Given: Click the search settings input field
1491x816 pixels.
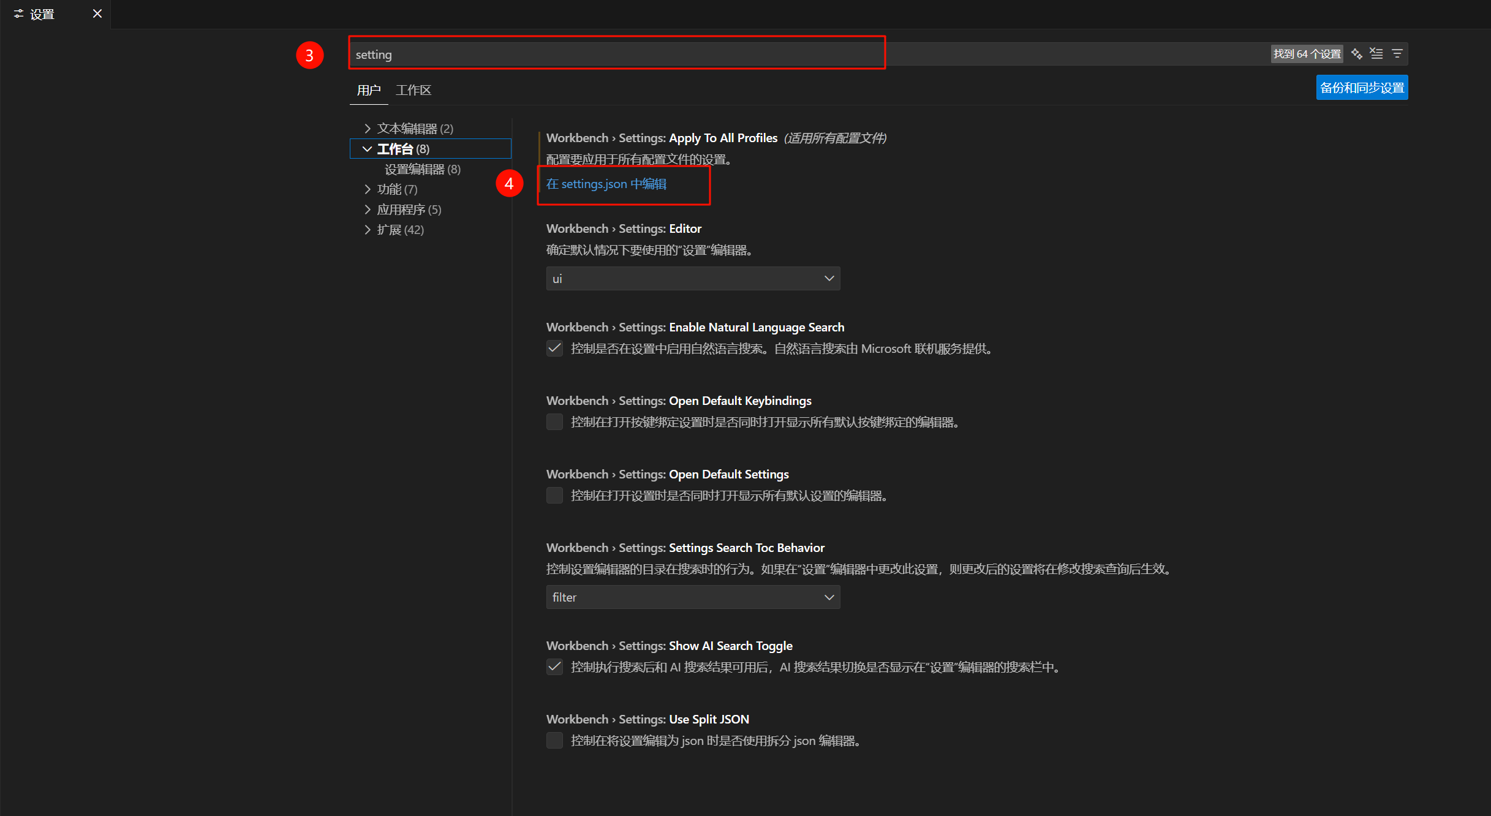Looking at the screenshot, I should [x=613, y=55].
